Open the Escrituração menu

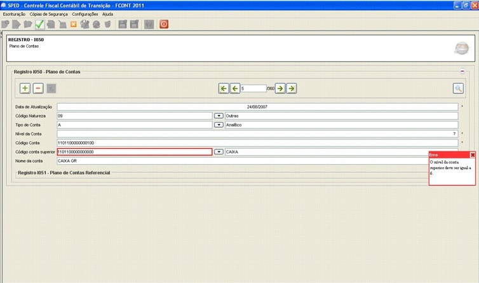(x=14, y=13)
